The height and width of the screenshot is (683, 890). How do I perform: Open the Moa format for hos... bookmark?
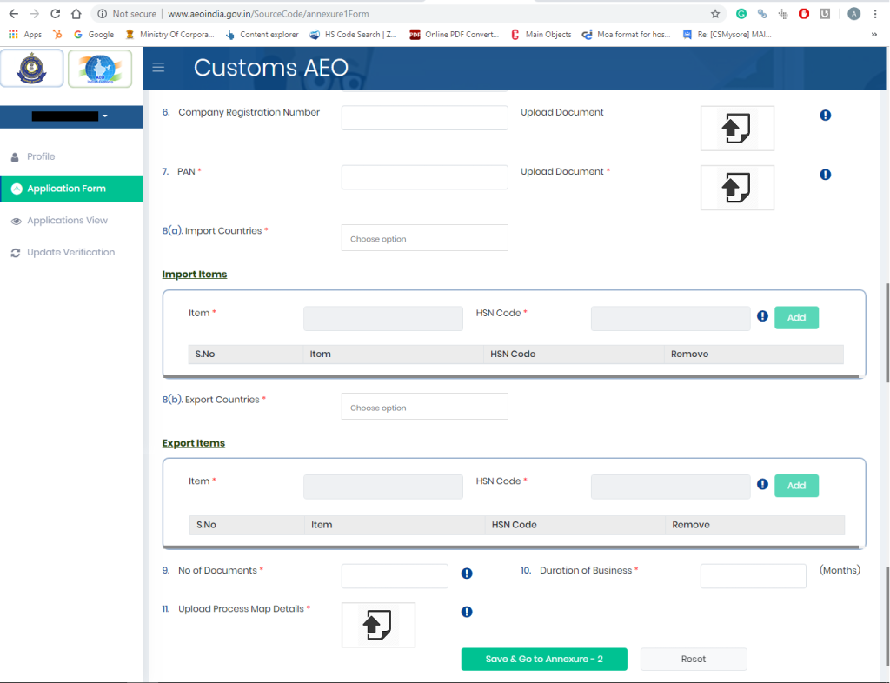click(627, 35)
